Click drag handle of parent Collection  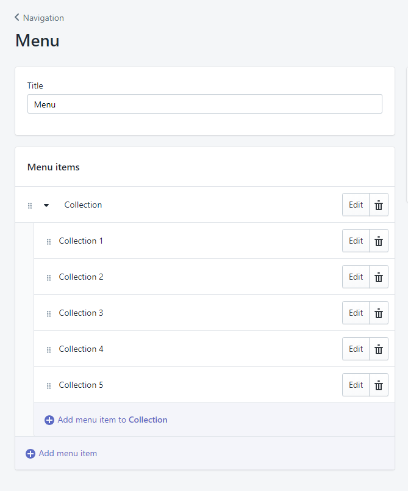coord(30,206)
